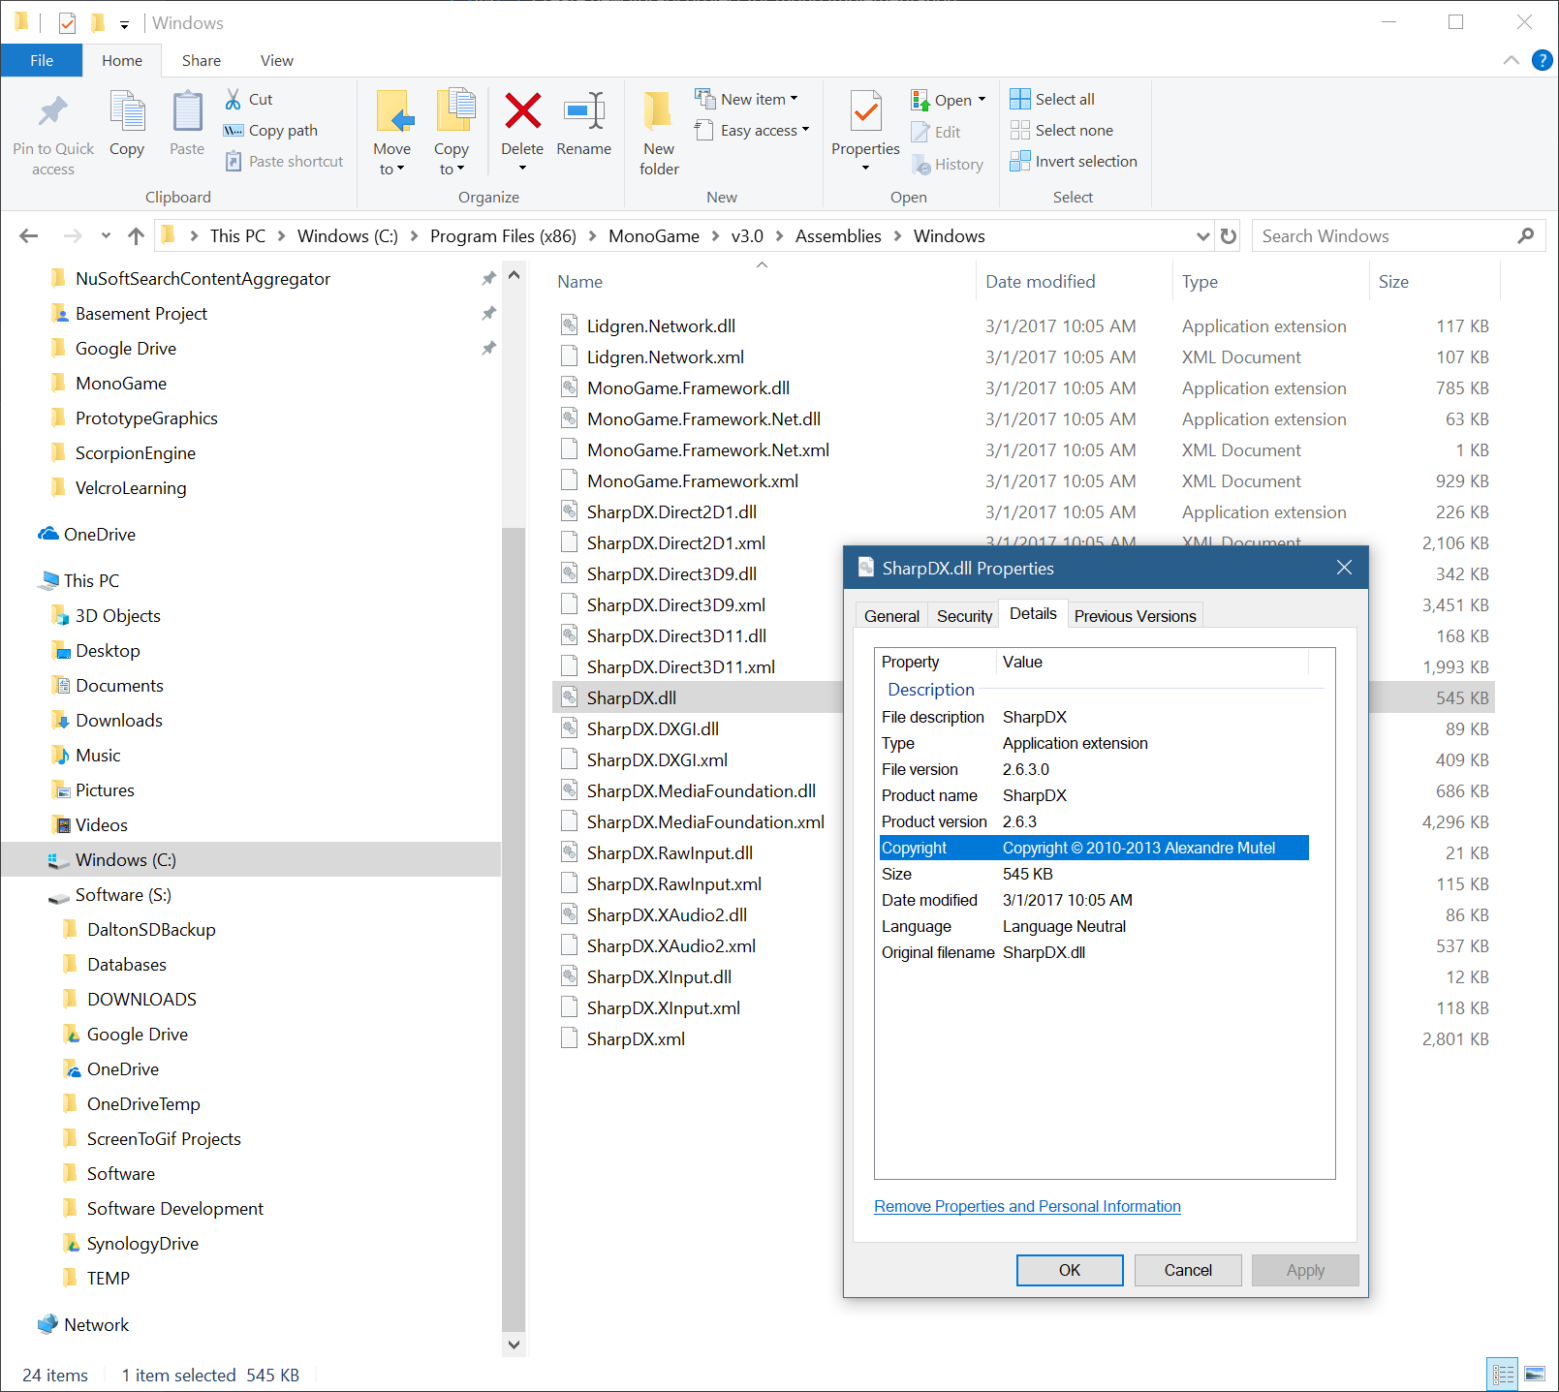Open the New item dropdown
The image size is (1559, 1392).
pos(747,98)
